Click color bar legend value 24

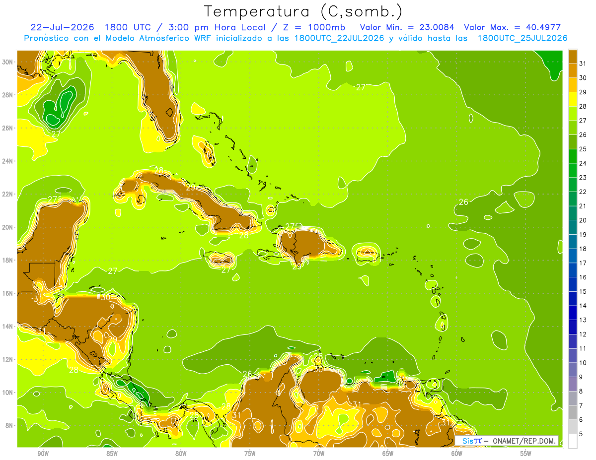[583, 163]
